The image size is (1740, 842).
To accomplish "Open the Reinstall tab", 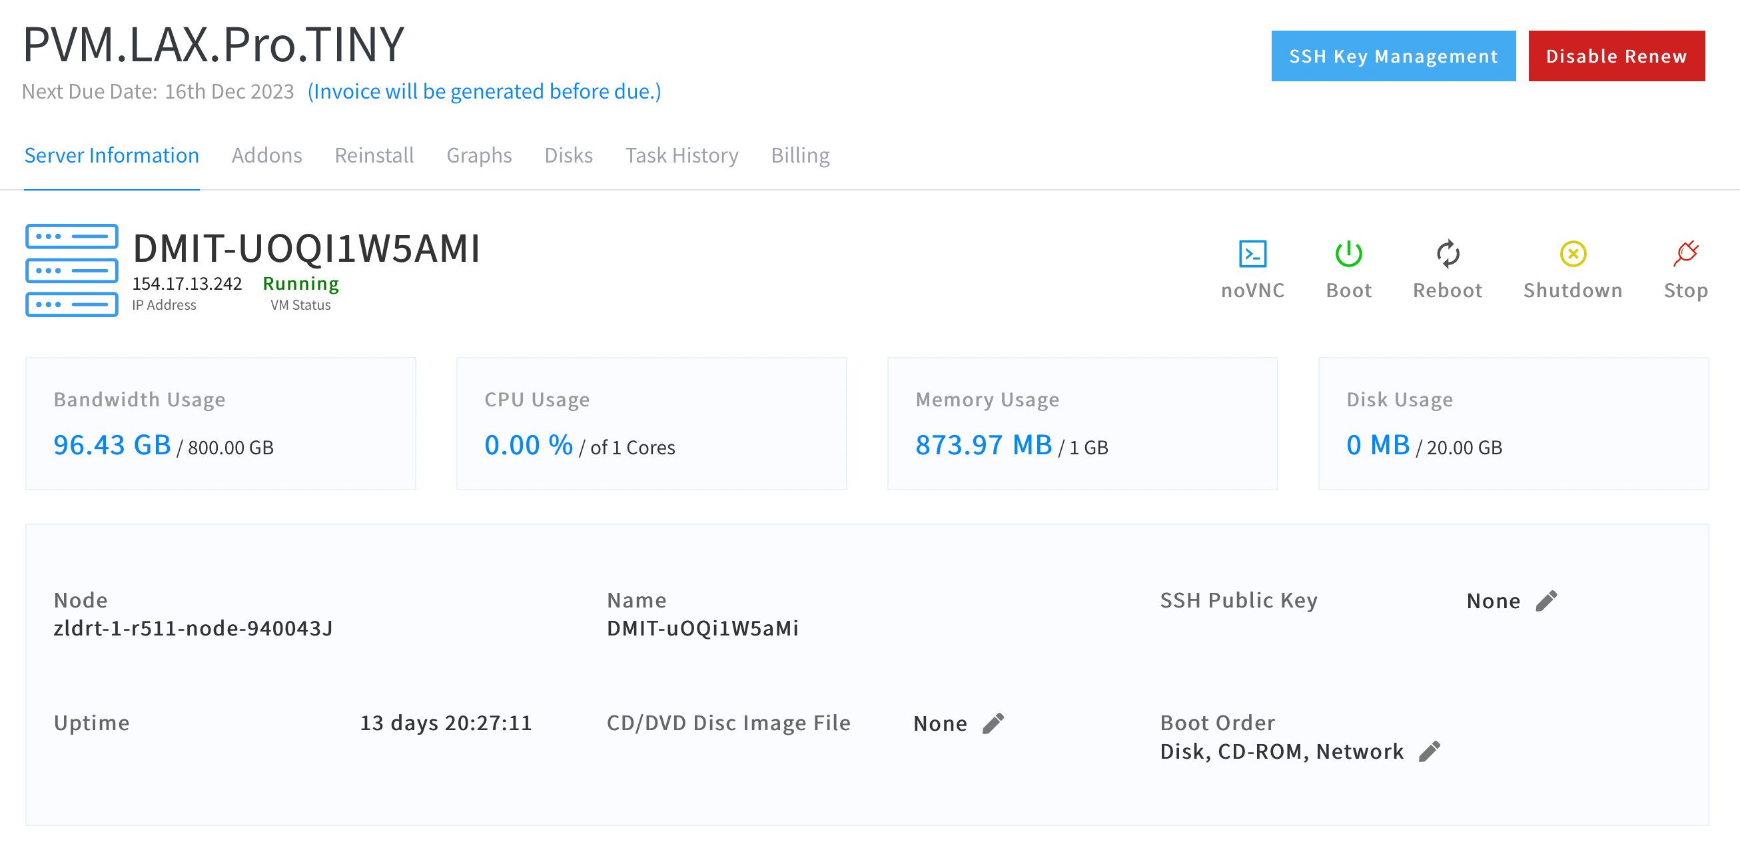I will point(374,155).
